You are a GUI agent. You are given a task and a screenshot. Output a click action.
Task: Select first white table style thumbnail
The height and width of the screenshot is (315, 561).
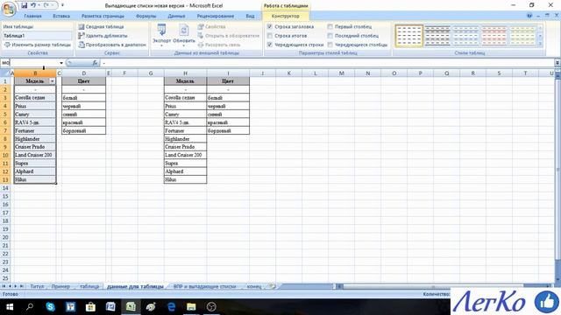409,36
